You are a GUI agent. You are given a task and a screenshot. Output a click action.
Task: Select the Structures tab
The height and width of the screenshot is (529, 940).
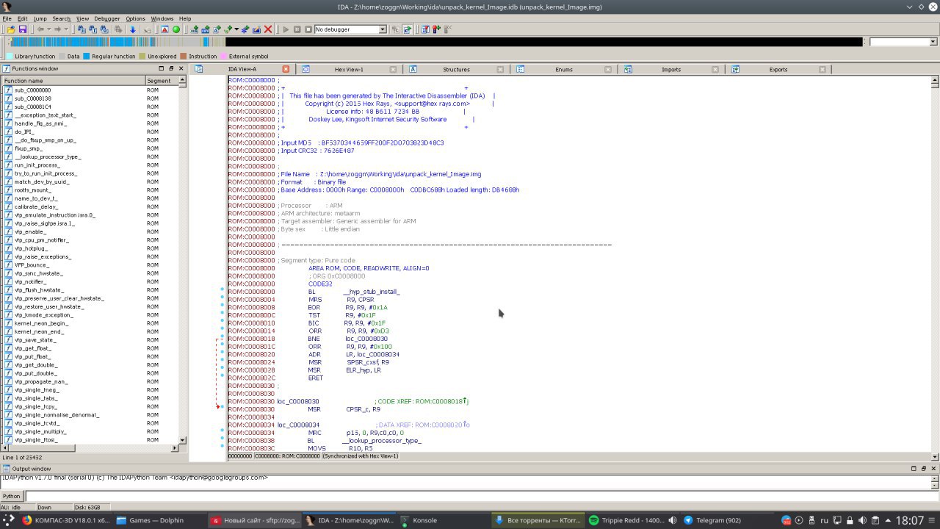[455, 69]
